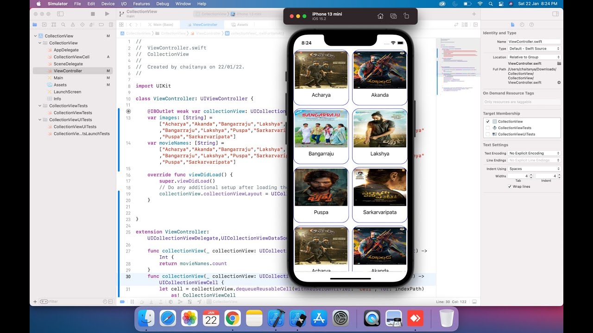Collapse the CollectionView project root

tap(36, 36)
